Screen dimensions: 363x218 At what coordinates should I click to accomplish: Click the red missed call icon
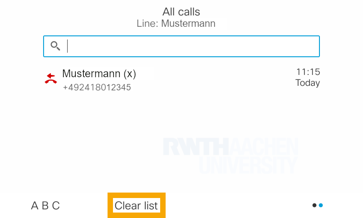coord(51,79)
